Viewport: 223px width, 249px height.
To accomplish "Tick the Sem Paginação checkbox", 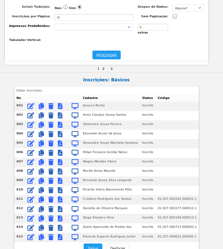I will (175, 16).
